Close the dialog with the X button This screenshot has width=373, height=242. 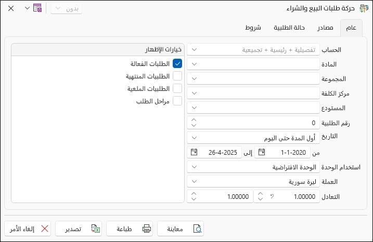click(x=11, y=8)
